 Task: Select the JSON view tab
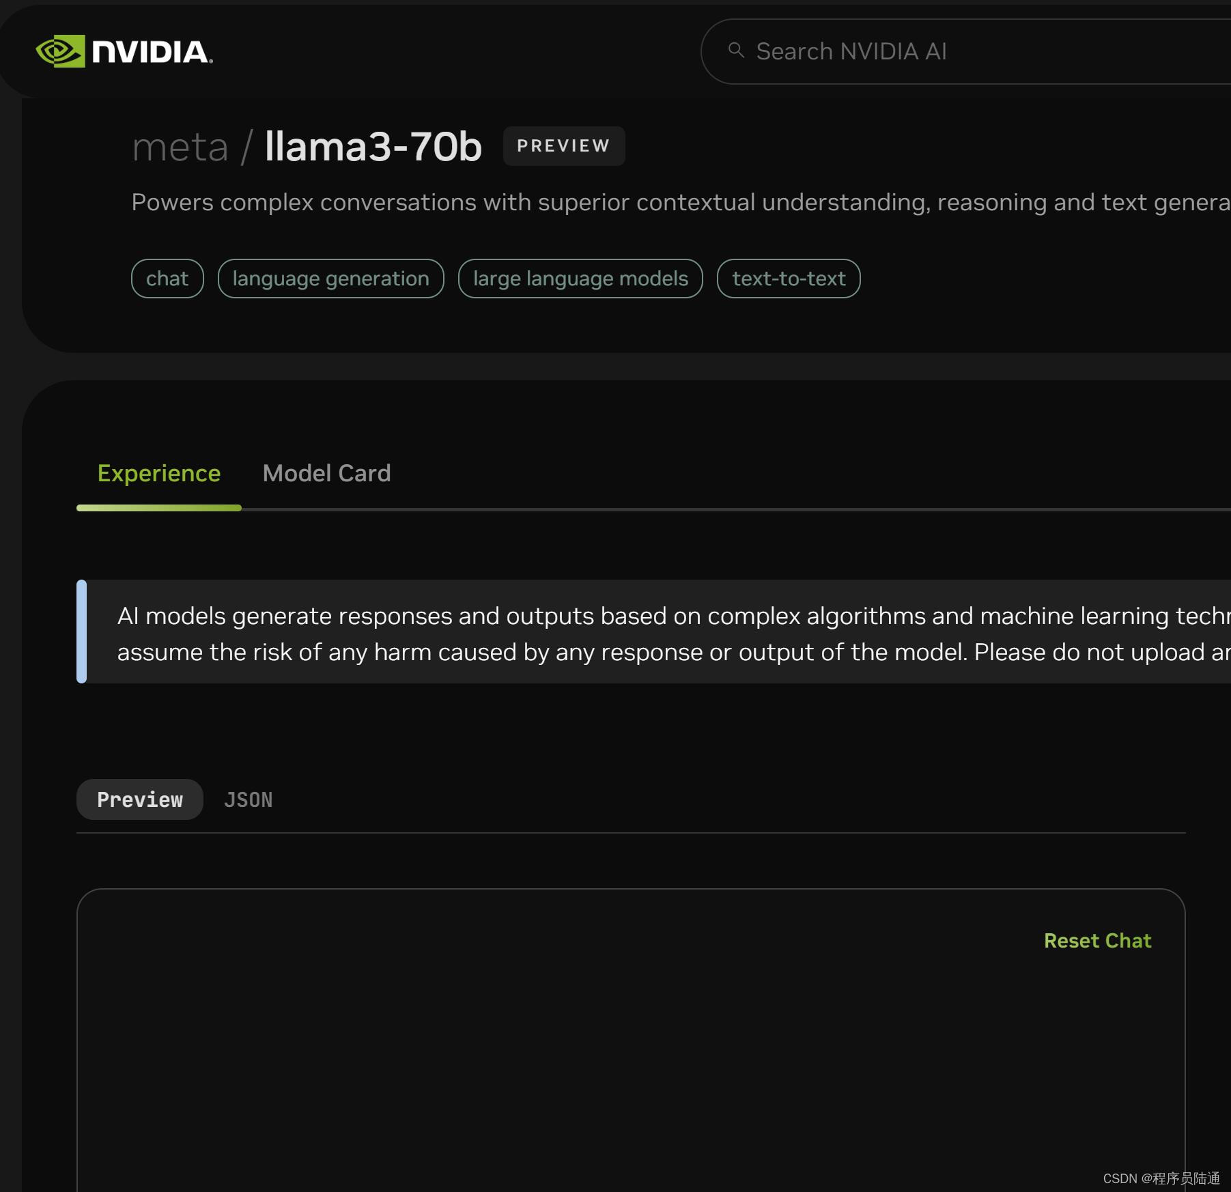[x=249, y=799]
